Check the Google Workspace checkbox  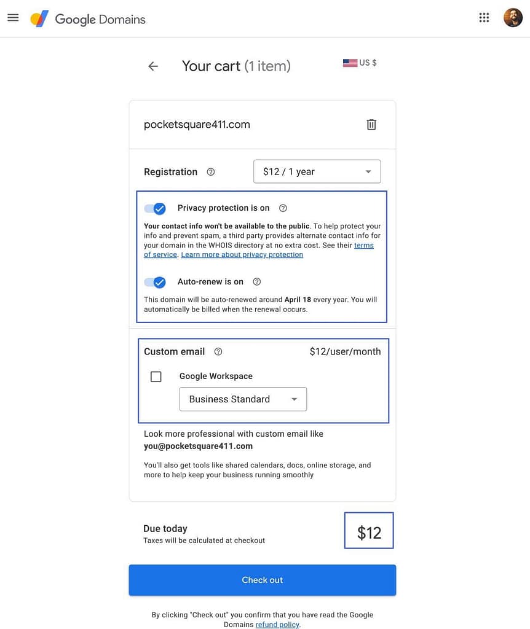[x=156, y=377]
